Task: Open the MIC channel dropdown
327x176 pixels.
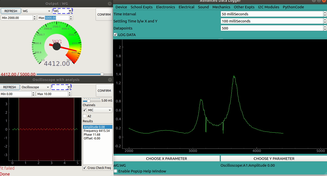Action: (99, 110)
